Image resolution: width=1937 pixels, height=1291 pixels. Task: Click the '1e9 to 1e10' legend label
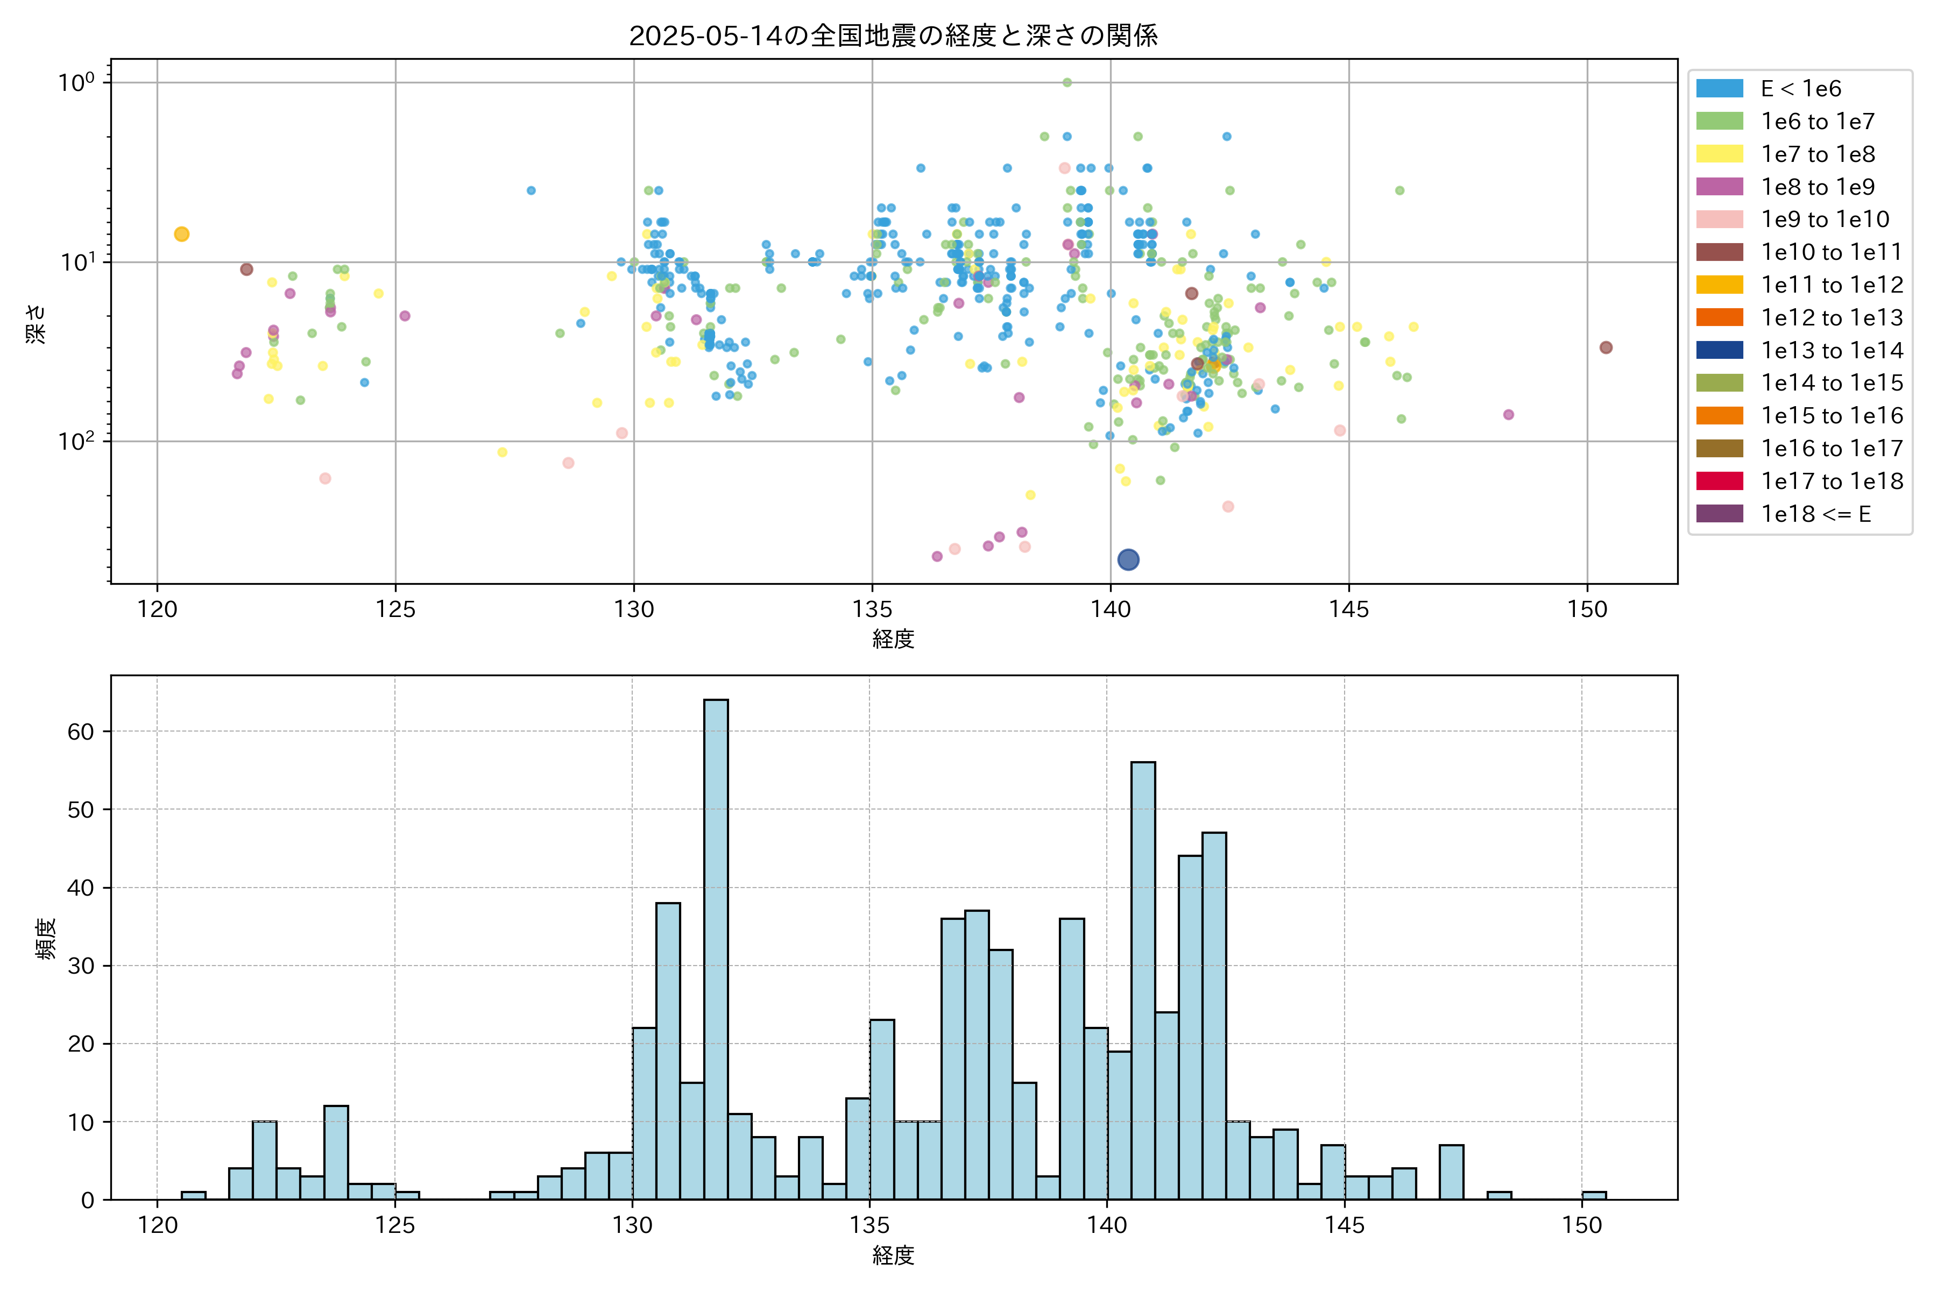pyautogui.click(x=1825, y=220)
